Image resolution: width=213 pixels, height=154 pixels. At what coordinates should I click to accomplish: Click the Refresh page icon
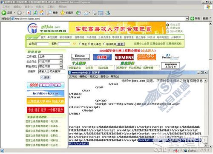click(x=35, y=13)
